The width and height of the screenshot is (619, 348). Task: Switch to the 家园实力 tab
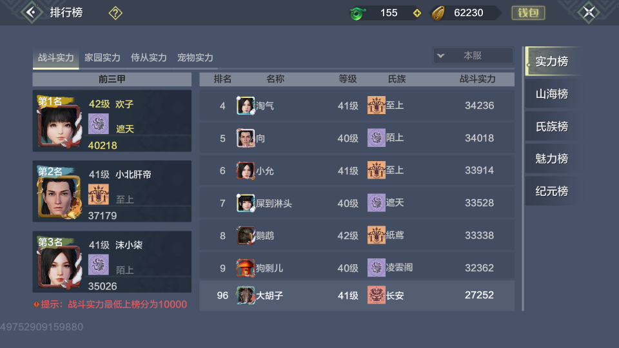(103, 57)
